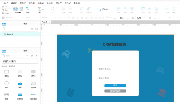This screenshot has width=180, height=104.
Task: Open the font size 13 dropdown
Action: tap(61, 18)
